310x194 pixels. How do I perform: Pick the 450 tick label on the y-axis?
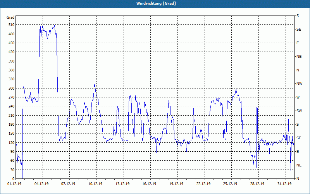click(12, 43)
